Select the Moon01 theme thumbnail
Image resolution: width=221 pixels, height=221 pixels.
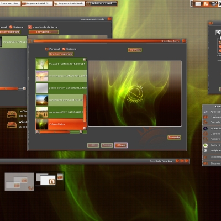[42, 64]
